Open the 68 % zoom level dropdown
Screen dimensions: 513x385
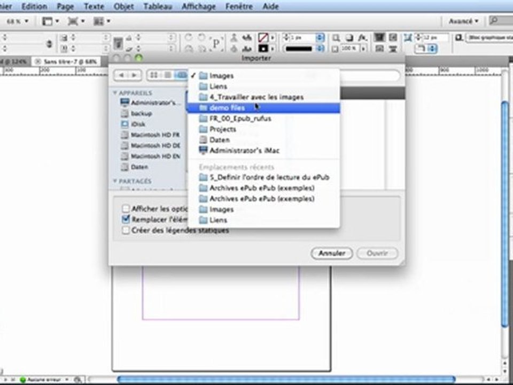pyautogui.click(x=18, y=21)
